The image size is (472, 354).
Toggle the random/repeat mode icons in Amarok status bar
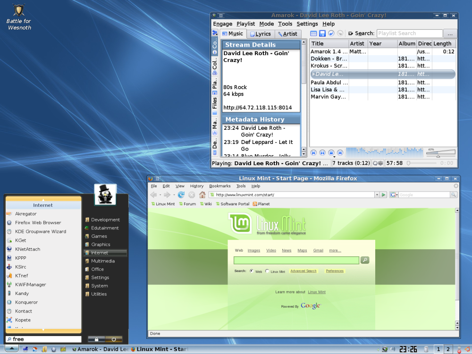click(x=378, y=163)
